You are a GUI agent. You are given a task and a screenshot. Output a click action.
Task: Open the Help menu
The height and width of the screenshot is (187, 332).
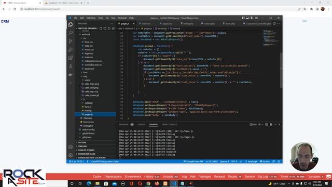131,18
